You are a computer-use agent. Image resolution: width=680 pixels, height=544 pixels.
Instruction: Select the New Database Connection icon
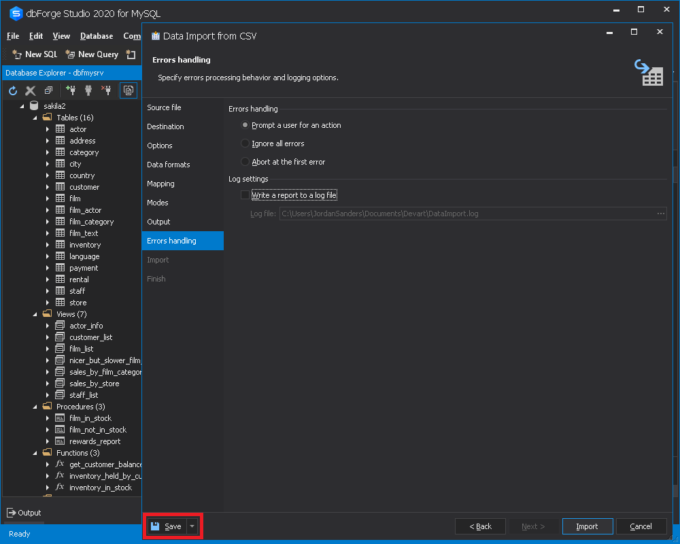pyautogui.click(x=72, y=90)
